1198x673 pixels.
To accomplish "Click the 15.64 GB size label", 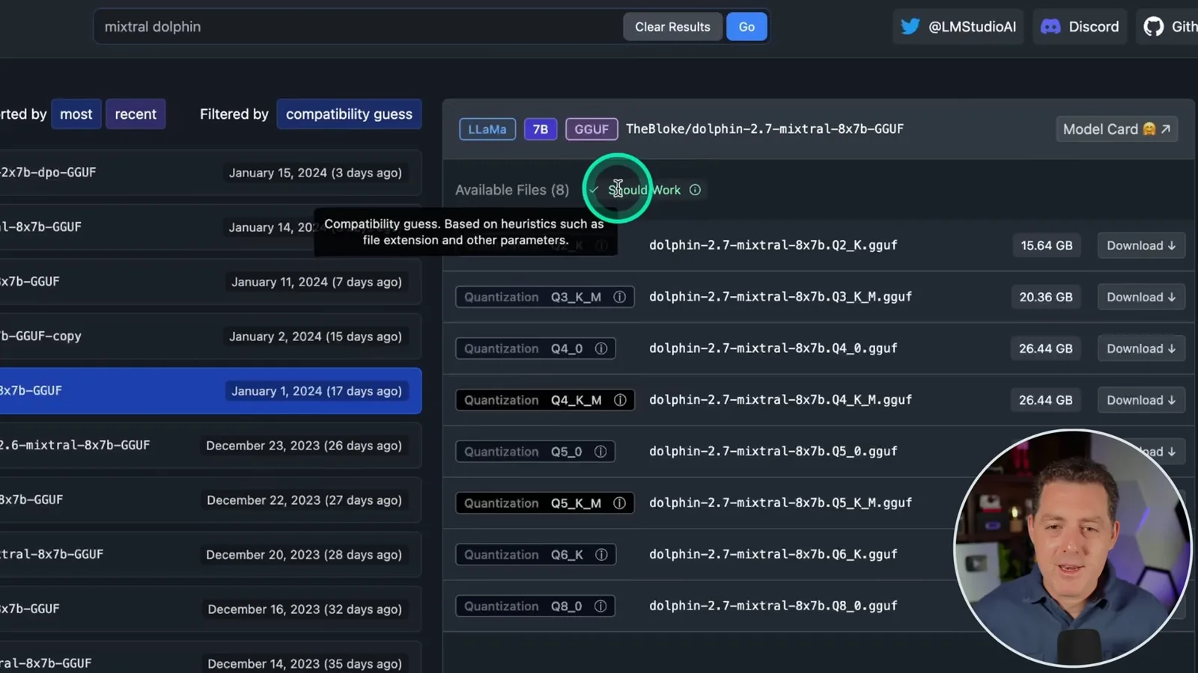I will point(1047,245).
